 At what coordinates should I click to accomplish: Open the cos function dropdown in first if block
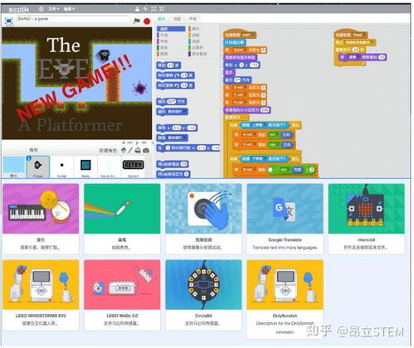(x=274, y=145)
